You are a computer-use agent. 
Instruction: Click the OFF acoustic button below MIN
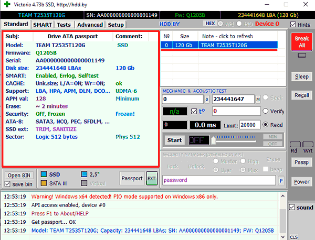pyautogui.click(x=272, y=144)
